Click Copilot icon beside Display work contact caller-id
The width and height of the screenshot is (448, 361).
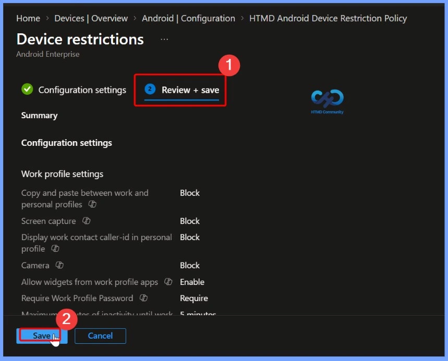(55, 248)
